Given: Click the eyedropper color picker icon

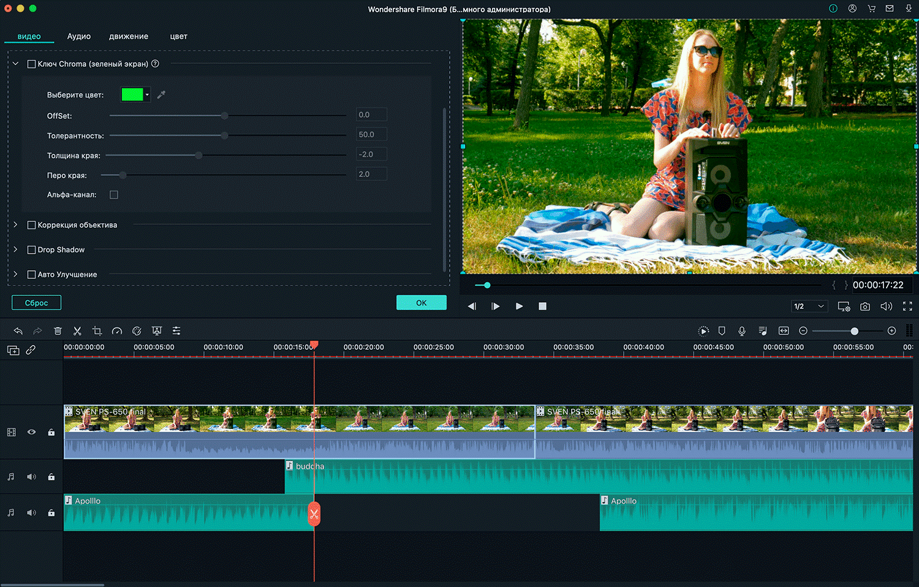Looking at the screenshot, I should (x=161, y=94).
